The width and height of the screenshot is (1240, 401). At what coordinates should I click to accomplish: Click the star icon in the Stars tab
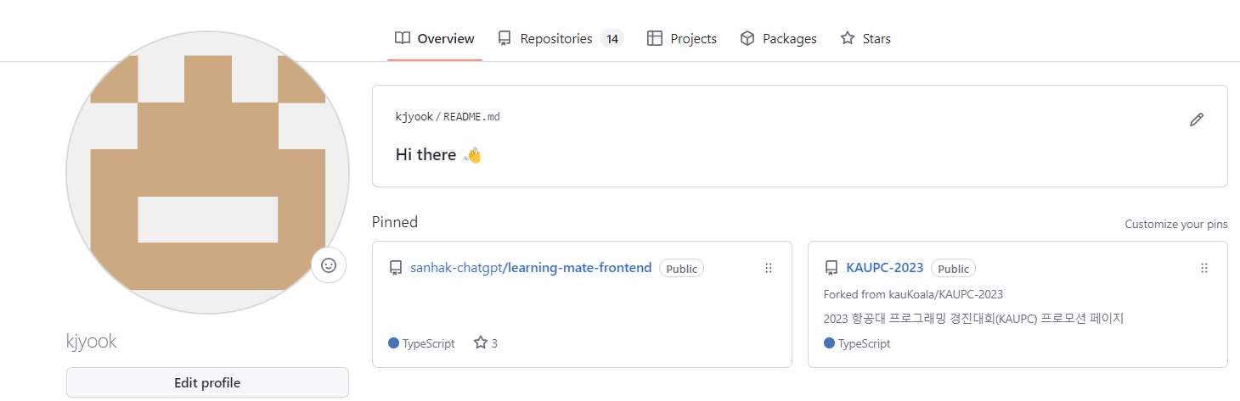tap(848, 38)
